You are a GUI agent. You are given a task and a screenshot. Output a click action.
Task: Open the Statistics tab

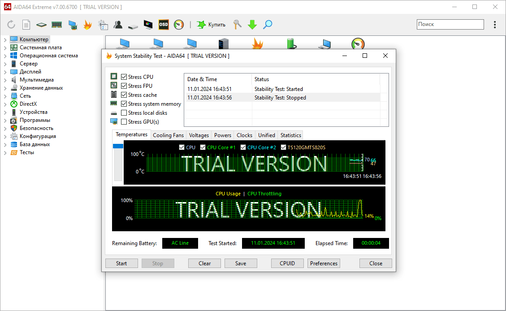point(291,135)
